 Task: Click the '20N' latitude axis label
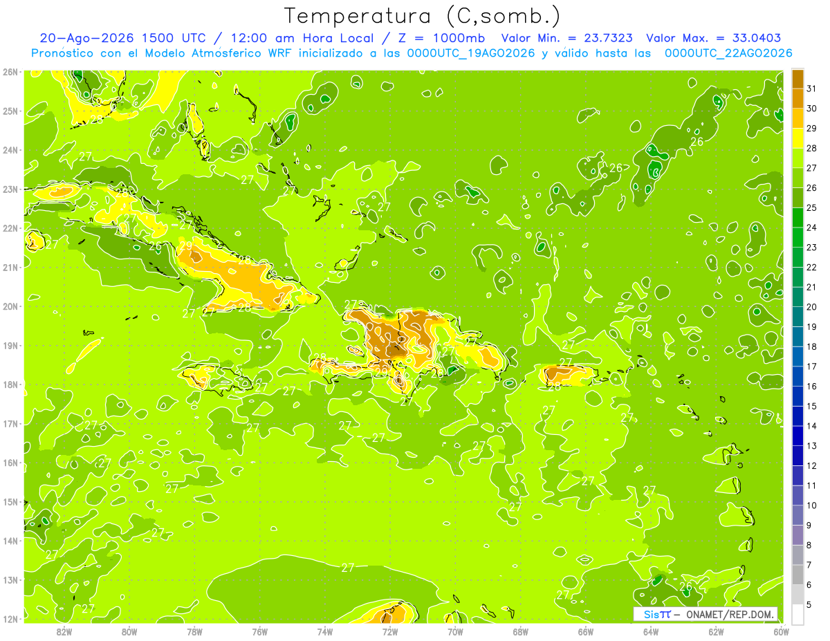(10, 306)
